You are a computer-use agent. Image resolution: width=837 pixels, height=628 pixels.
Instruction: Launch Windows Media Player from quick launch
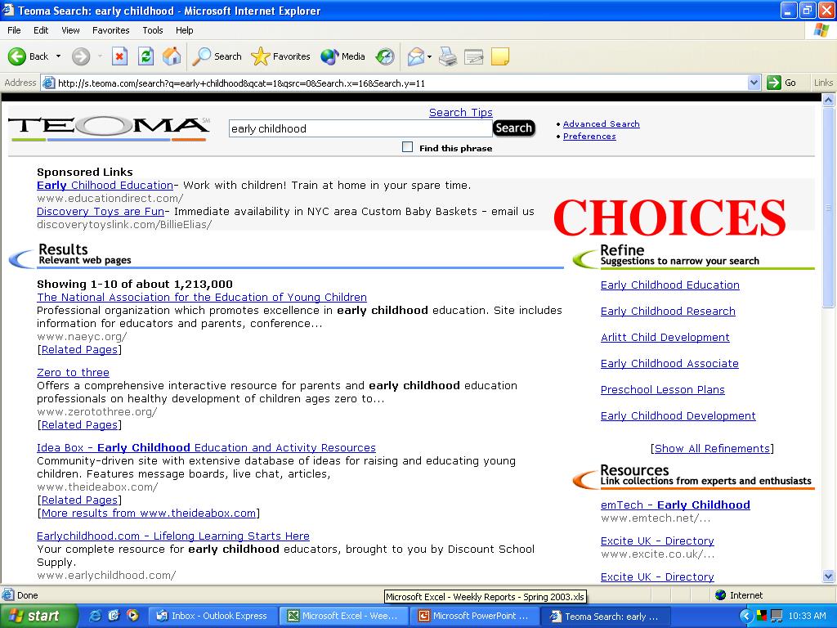pos(132,616)
